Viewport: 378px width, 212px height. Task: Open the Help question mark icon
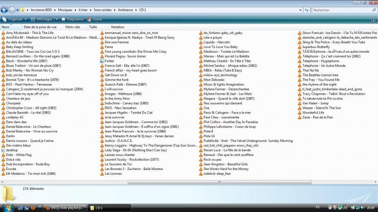point(373,19)
